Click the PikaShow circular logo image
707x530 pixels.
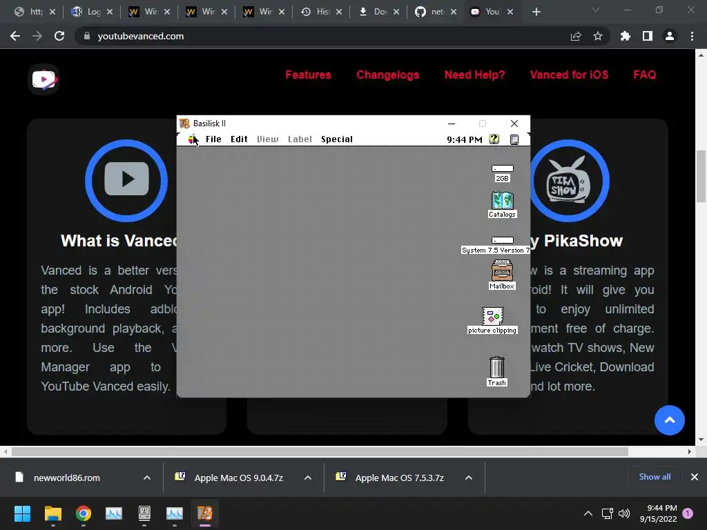(570, 181)
